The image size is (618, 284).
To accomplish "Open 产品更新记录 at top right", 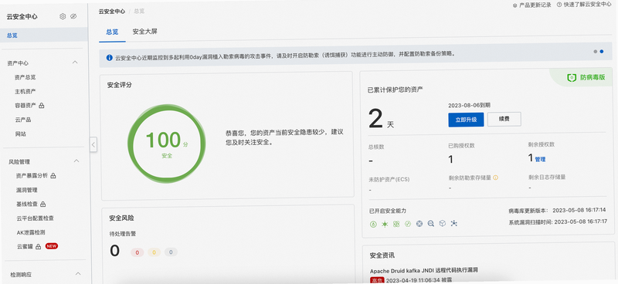I will 532,5.
